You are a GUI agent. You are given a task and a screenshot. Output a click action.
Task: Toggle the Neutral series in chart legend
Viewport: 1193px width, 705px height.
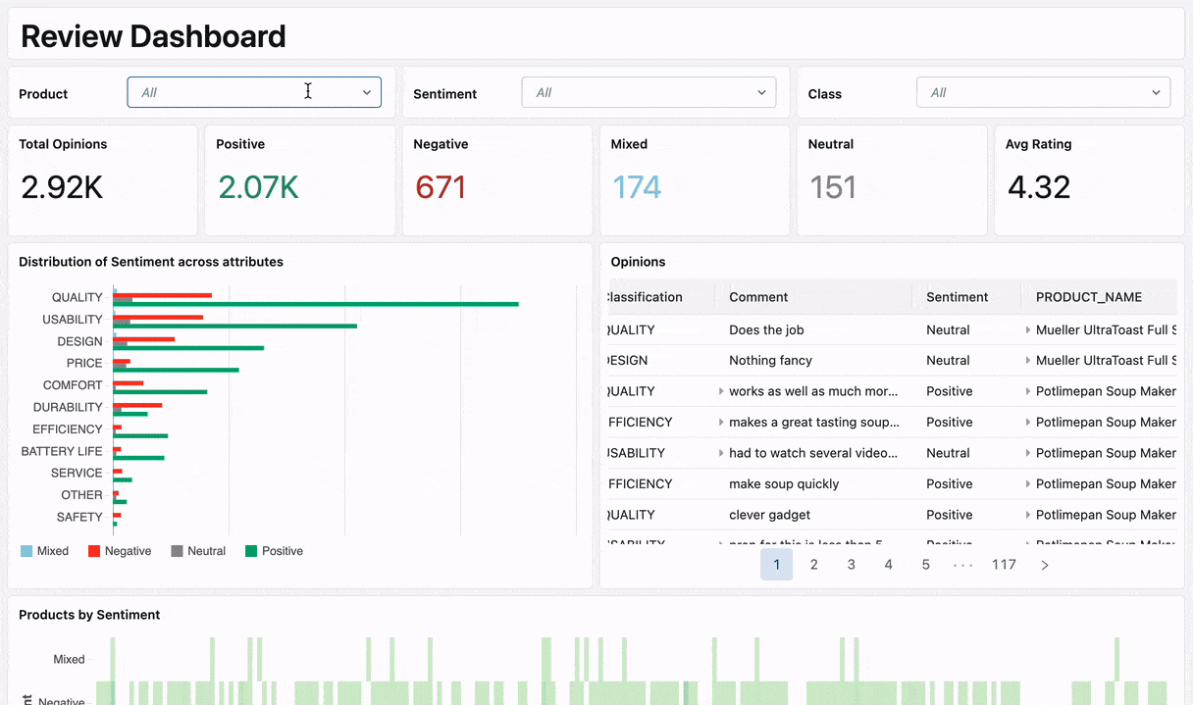coord(198,551)
